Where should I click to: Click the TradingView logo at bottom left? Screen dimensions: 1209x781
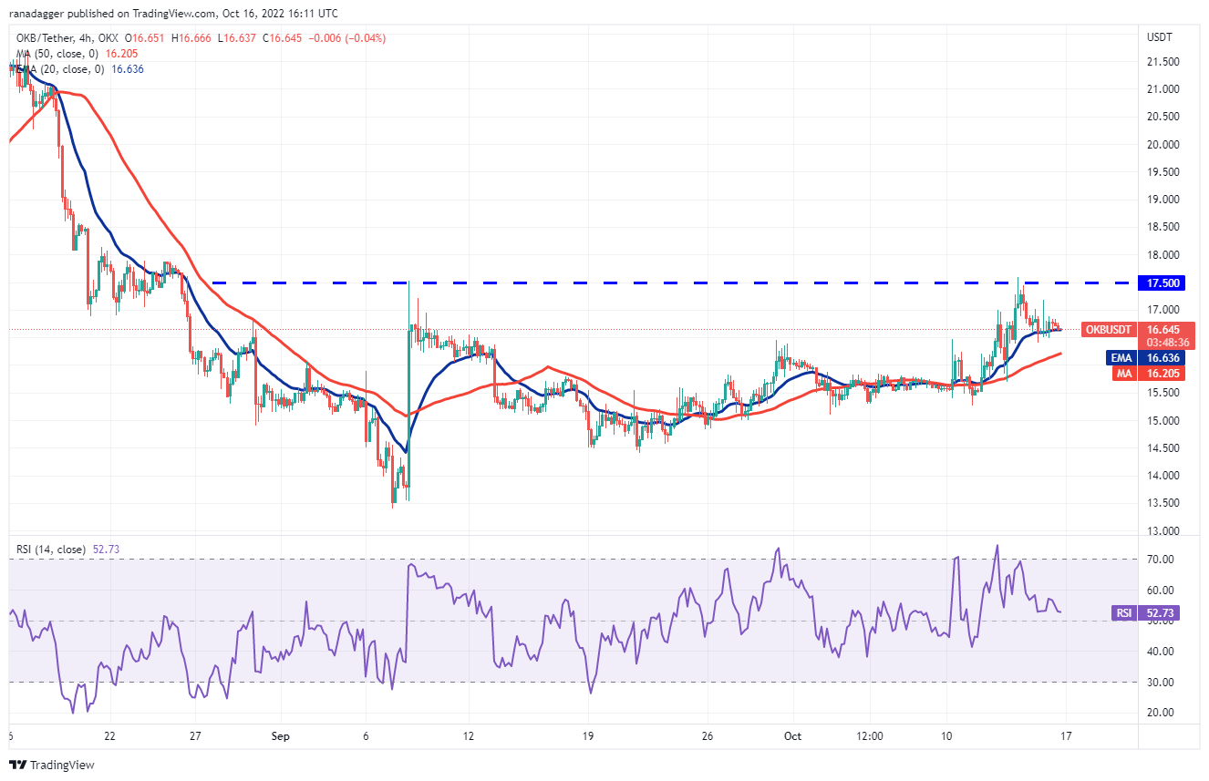click(52, 765)
